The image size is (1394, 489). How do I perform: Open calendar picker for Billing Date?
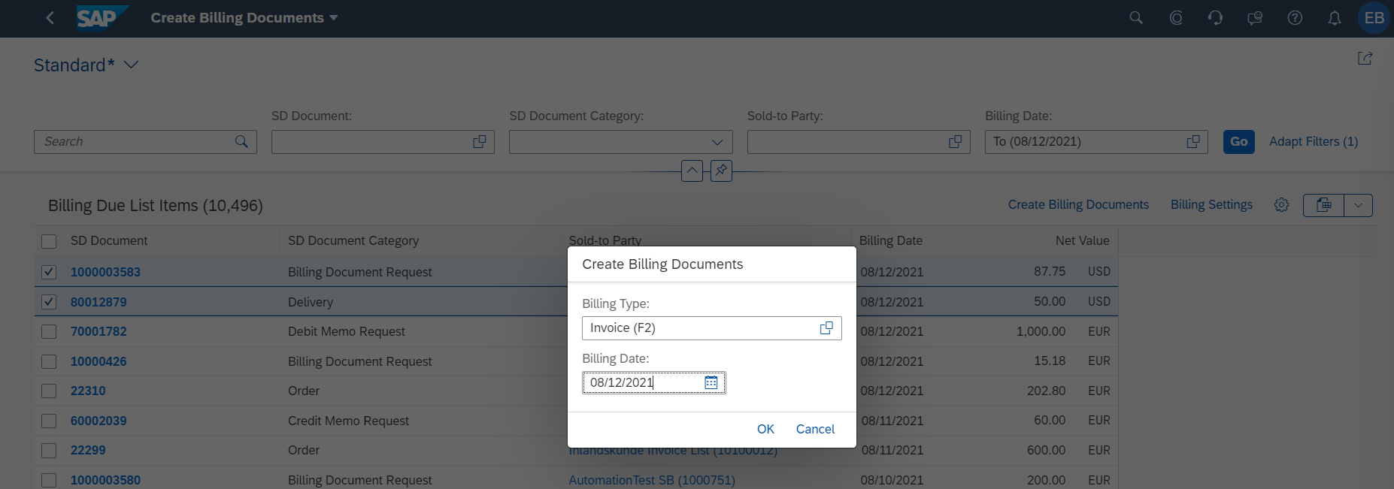pos(711,383)
